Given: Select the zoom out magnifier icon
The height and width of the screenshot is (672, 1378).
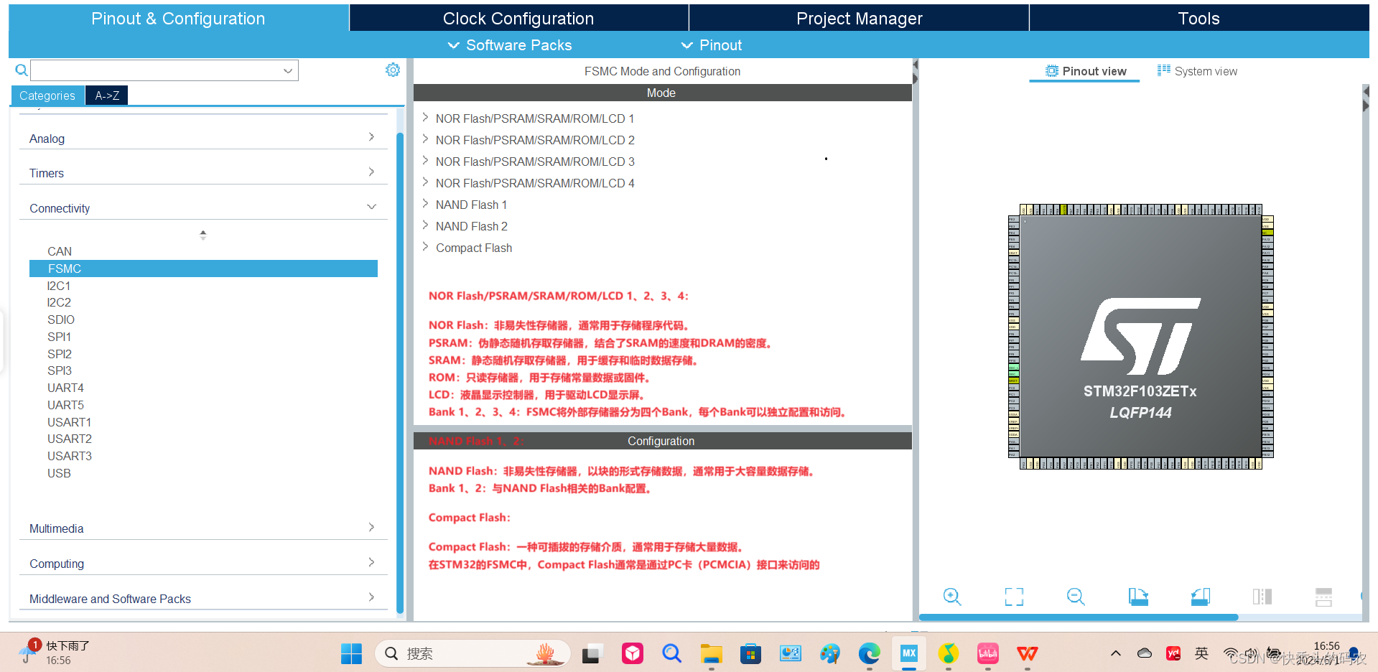Looking at the screenshot, I should [1075, 597].
